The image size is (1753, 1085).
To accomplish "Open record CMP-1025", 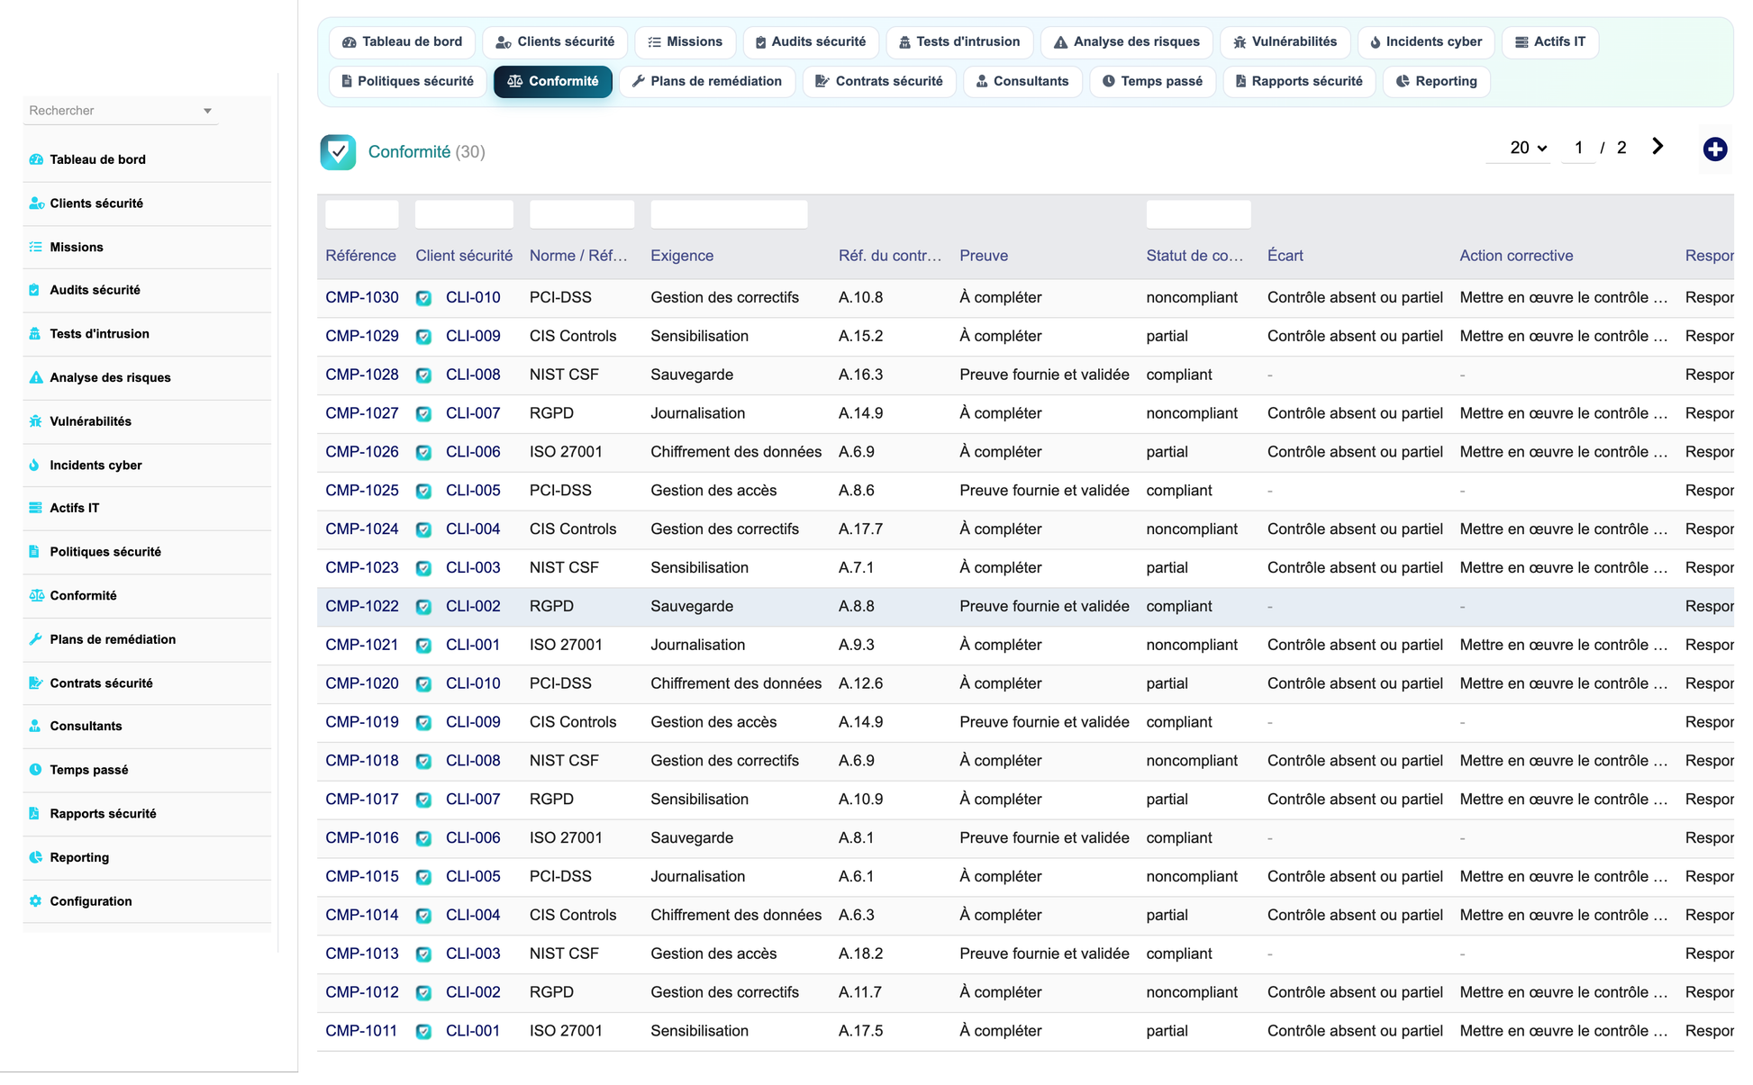I will pyautogui.click(x=362, y=491).
